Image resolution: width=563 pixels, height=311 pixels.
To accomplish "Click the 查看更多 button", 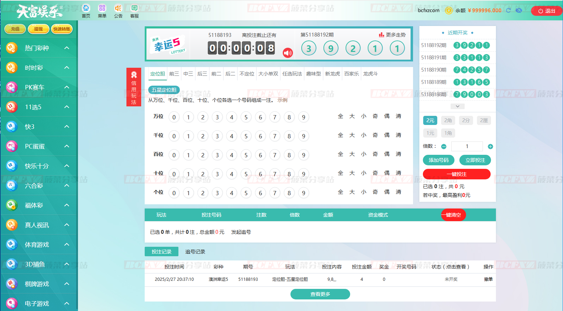I will pos(320,294).
